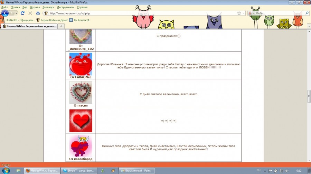
Task: Show hidden system tray icons
Action: click(x=265, y=171)
